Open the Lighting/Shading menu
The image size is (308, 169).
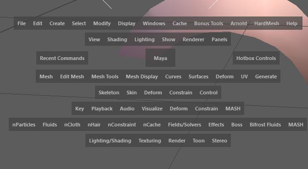110,141
